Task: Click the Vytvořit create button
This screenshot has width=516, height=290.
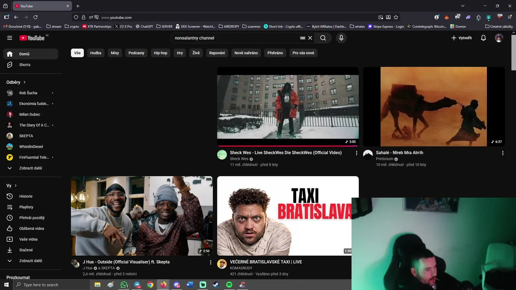Action: (461, 38)
